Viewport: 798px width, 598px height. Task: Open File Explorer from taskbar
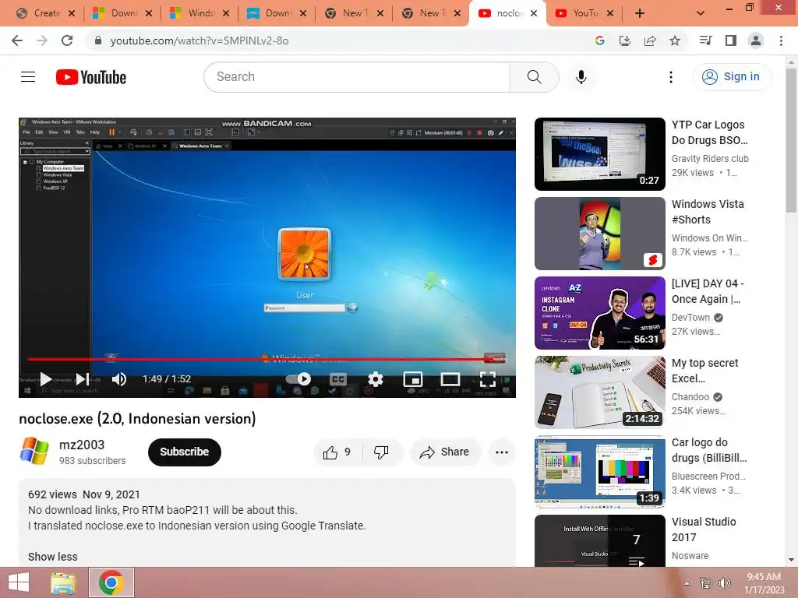(x=64, y=582)
